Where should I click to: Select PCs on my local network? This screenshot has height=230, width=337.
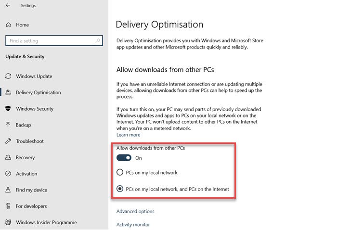tap(120, 172)
